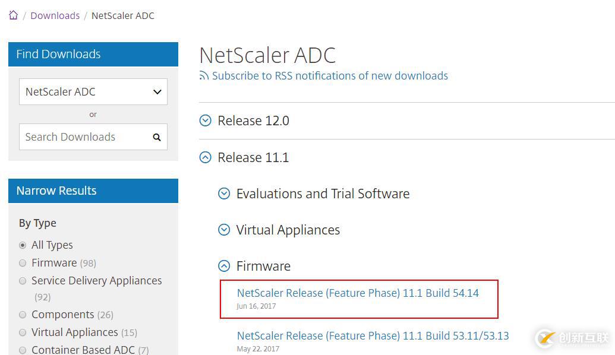615x355 pixels.
Task: Click the search magnifier icon
Action: [157, 137]
